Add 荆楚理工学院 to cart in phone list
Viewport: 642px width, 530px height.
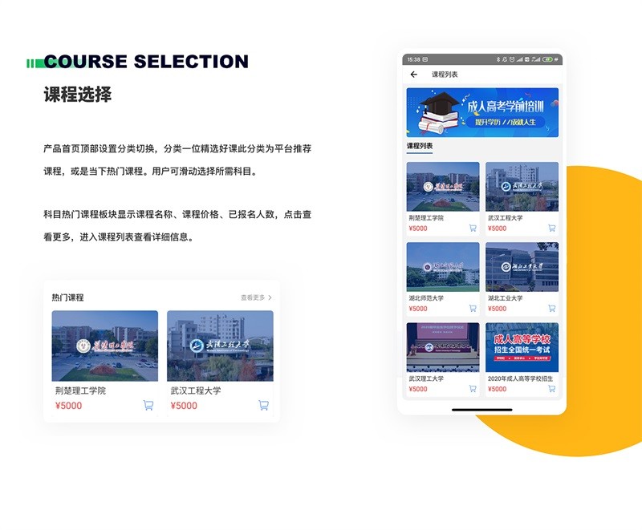tap(473, 229)
